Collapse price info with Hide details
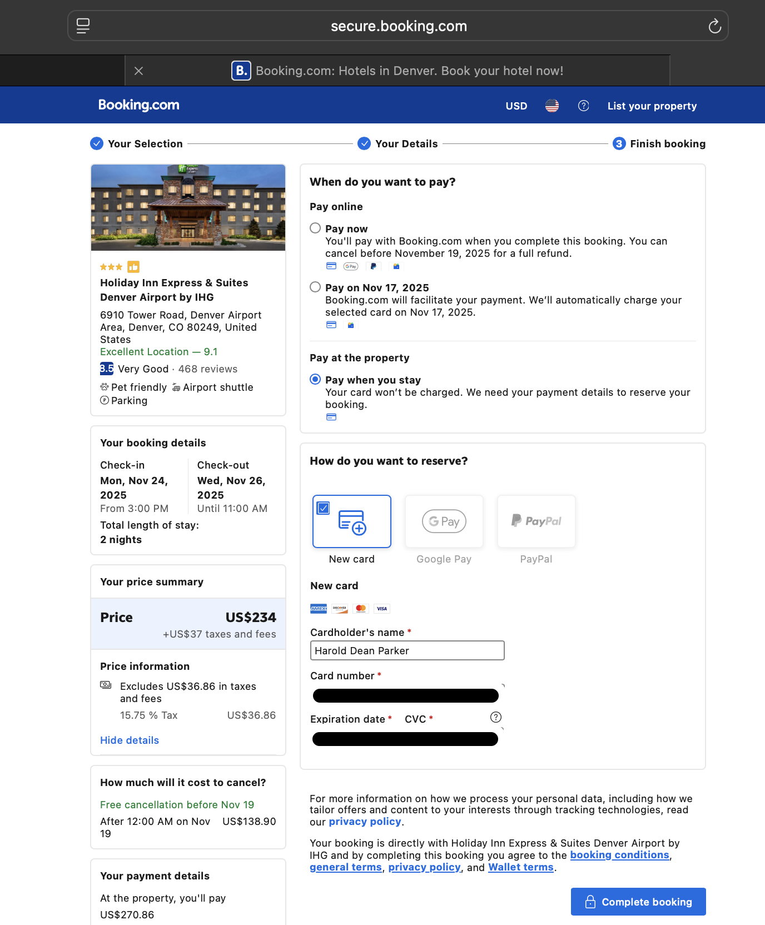The height and width of the screenshot is (925, 765). point(130,740)
